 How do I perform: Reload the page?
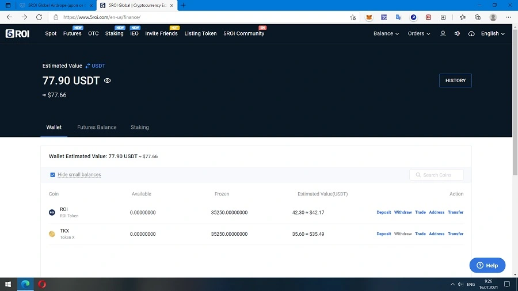[39, 17]
